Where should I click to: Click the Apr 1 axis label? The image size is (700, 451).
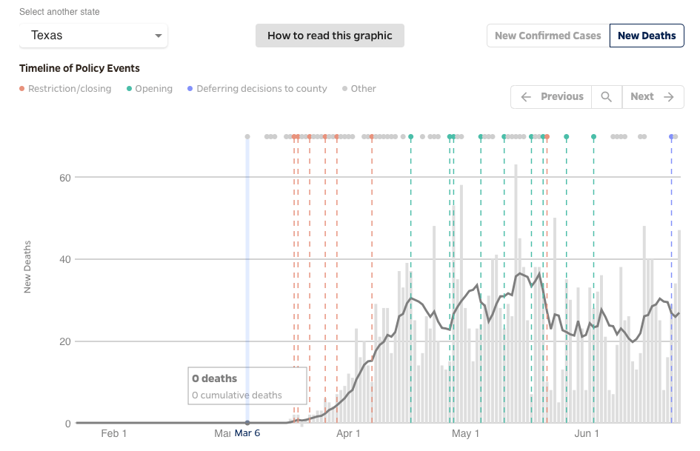click(348, 433)
